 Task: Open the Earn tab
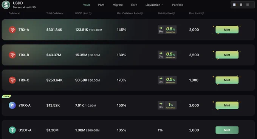pyautogui.click(x=134, y=5)
